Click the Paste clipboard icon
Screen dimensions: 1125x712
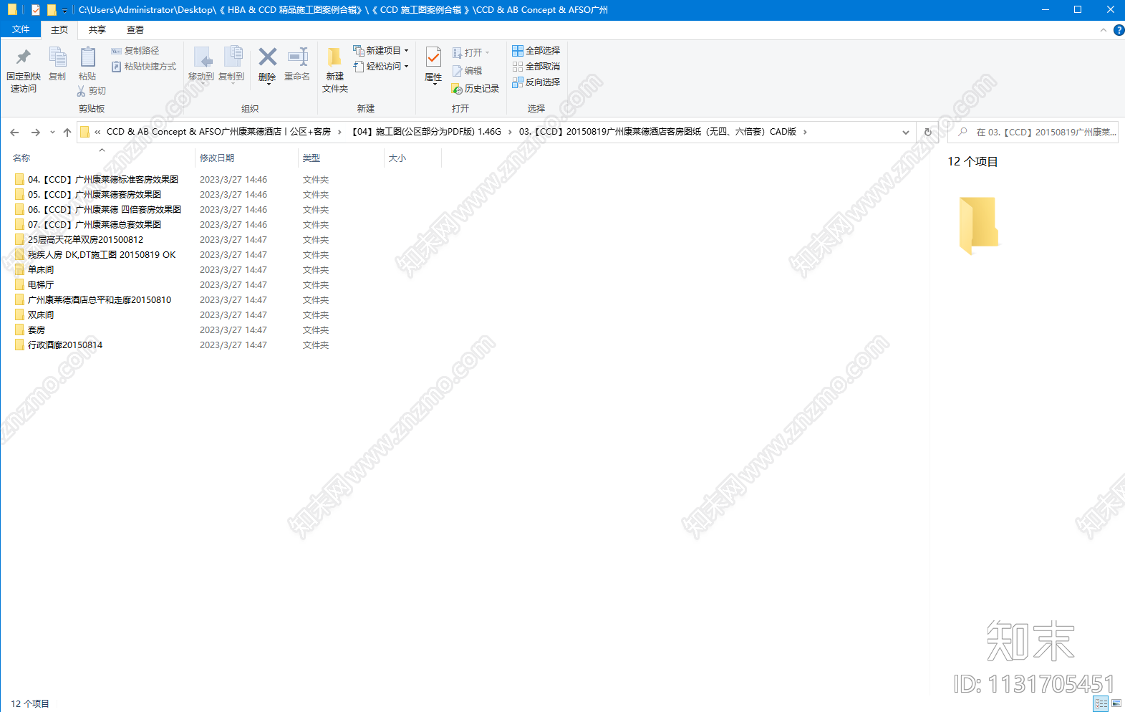click(87, 57)
